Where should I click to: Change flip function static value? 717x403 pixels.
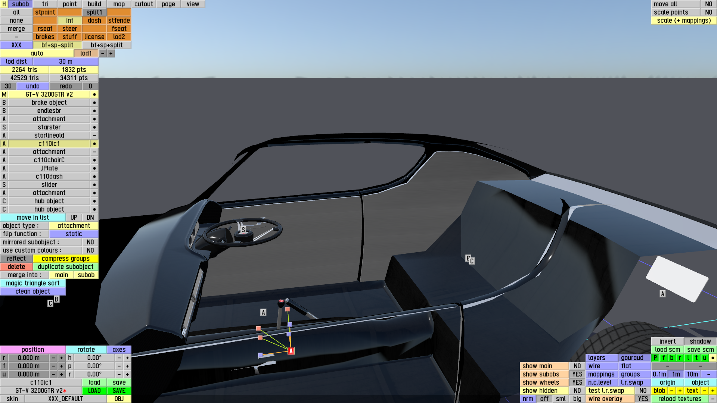[74, 234]
